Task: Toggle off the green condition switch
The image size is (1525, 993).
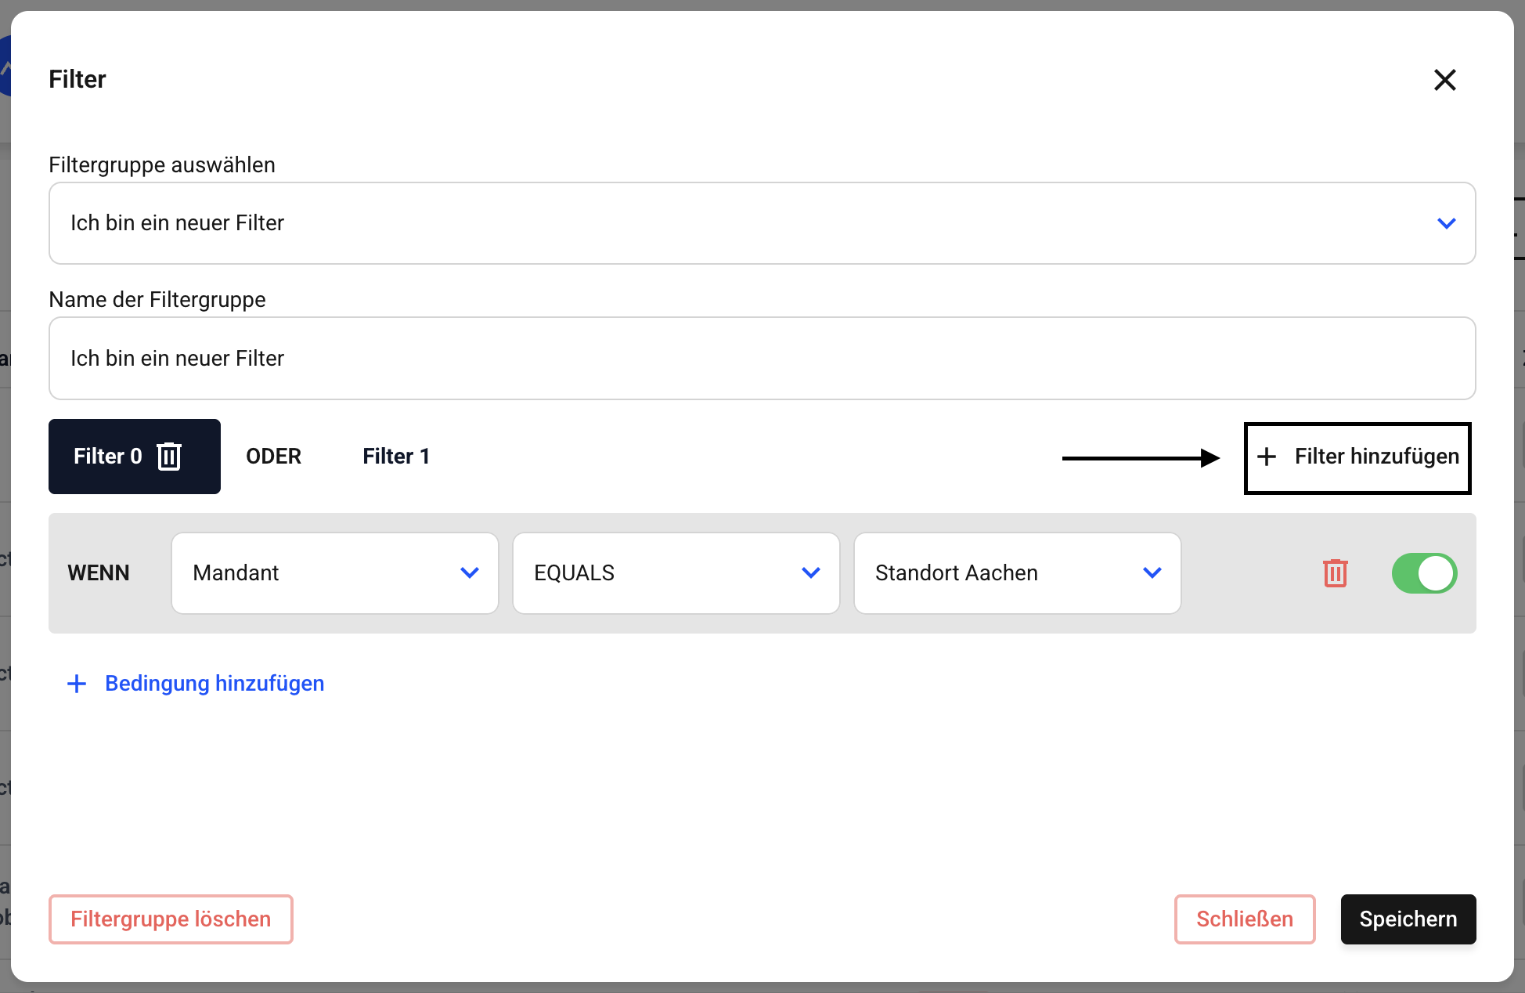Action: [1423, 573]
